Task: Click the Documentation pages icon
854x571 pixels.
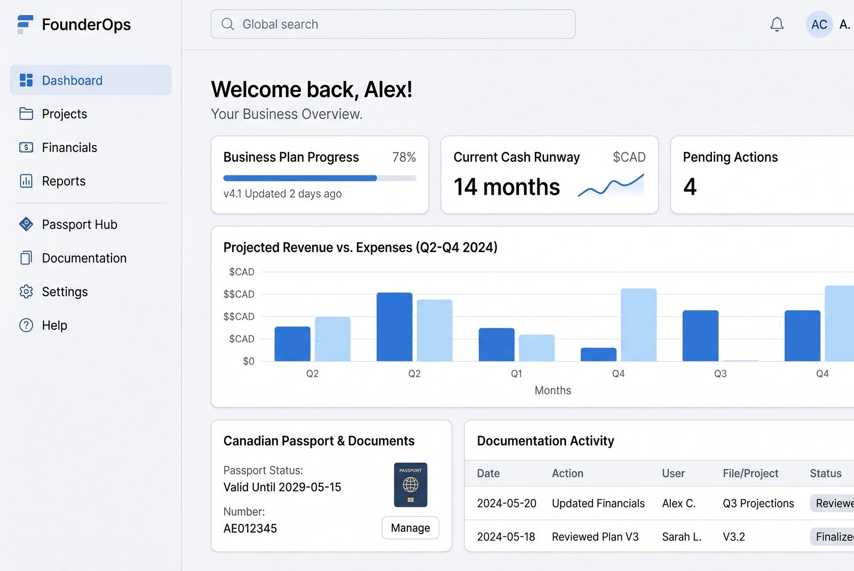Action: coord(26,258)
